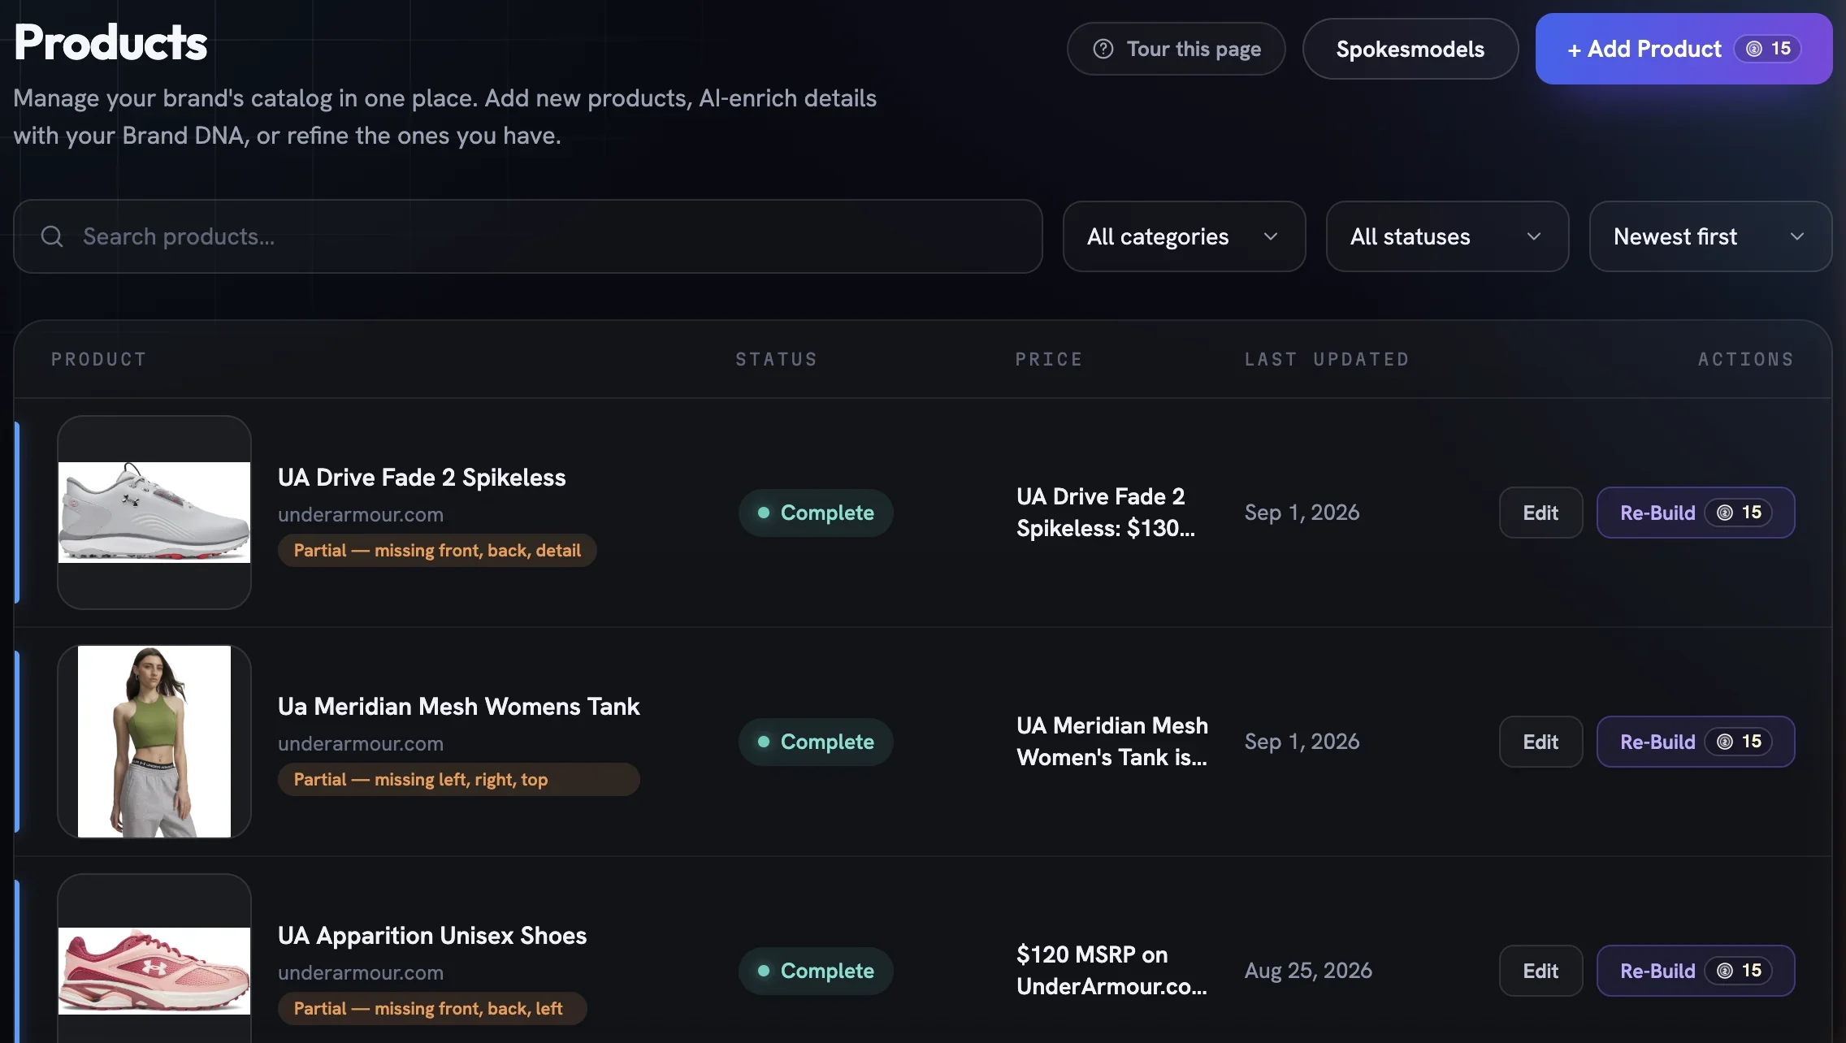Click the '$120 MSRP on UnderArmour.co...' price

1111,971
